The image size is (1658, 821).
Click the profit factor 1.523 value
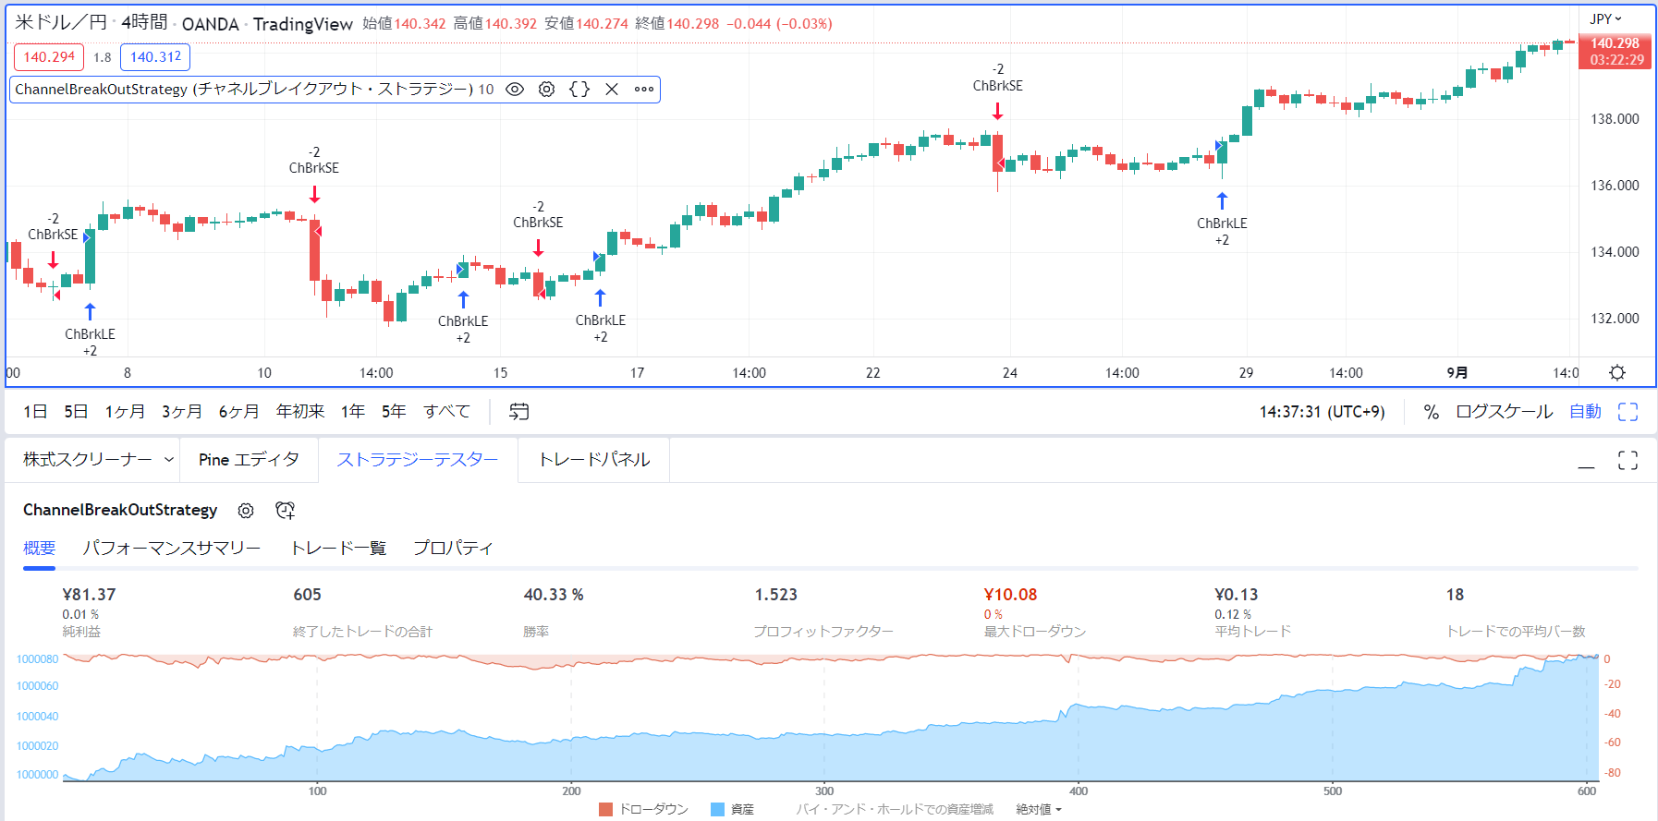tap(775, 595)
